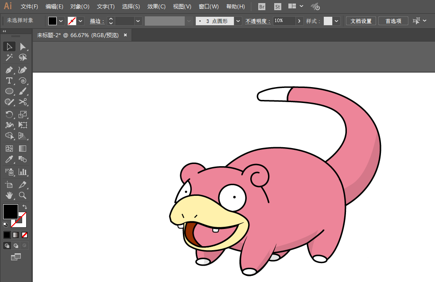Choose the Scale tool
Image resolution: width=435 pixels, height=282 pixels.
click(x=23, y=114)
